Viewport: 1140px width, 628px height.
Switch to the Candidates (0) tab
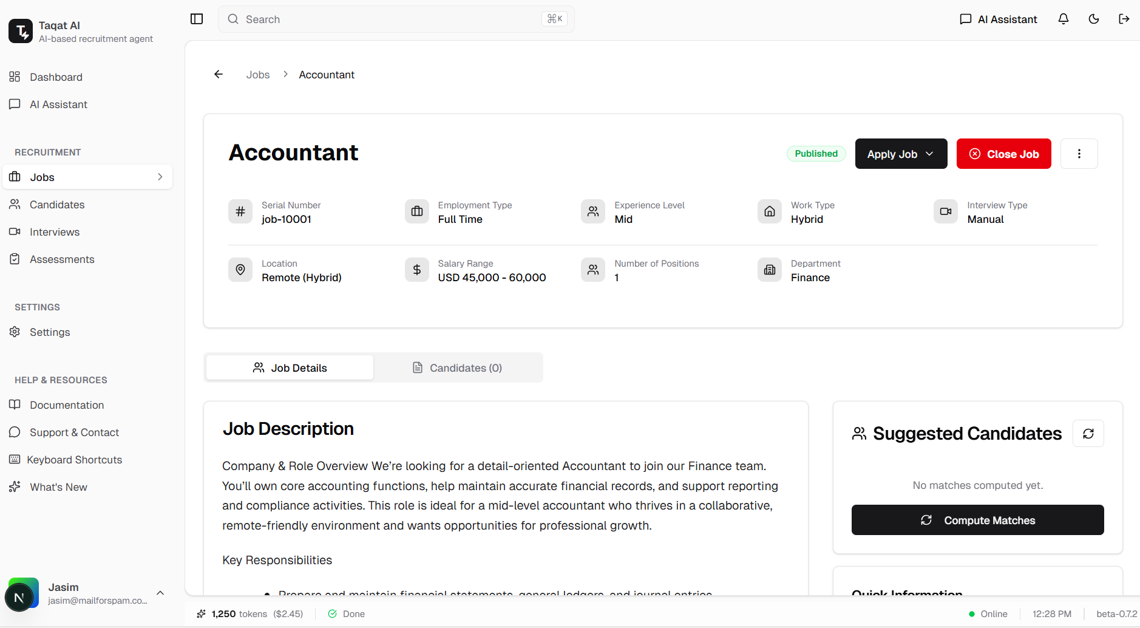click(x=458, y=368)
